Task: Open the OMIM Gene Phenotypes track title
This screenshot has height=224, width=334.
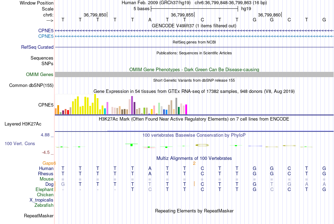Action: (x=194, y=70)
